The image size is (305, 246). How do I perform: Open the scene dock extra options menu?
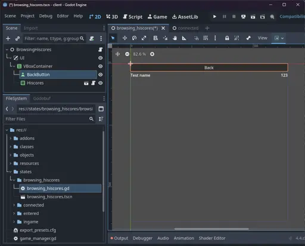[x=101, y=38]
